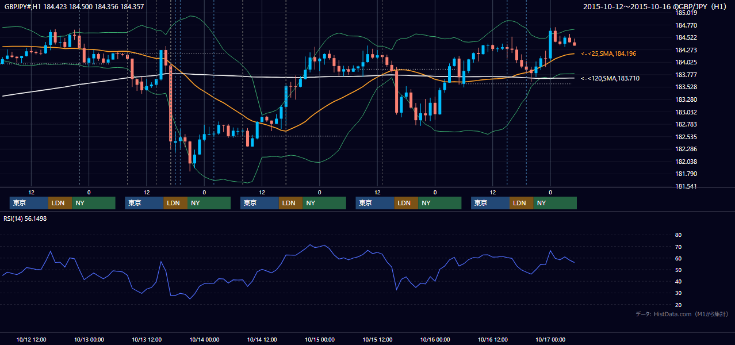Select the NY session box above 10/14 00:00
The height and width of the screenshot is (345, 735).
209,203
